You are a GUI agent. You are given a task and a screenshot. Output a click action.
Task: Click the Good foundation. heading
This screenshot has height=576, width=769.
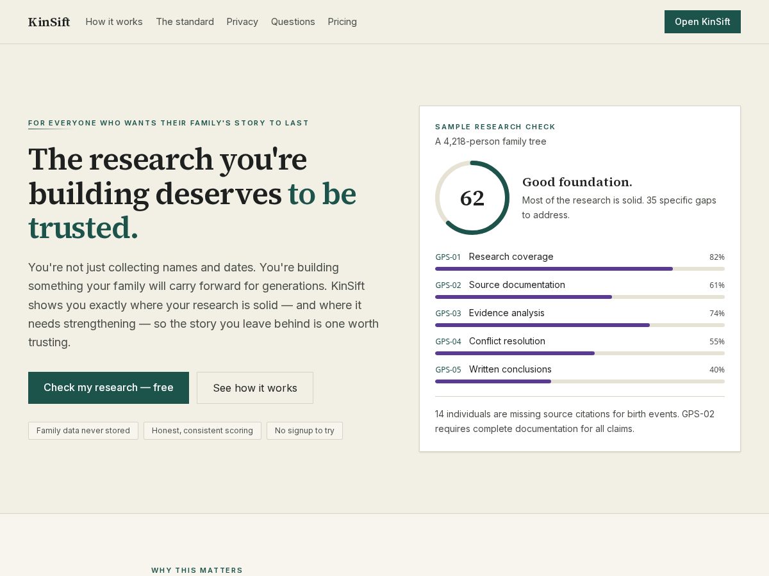tap(577, 182)
